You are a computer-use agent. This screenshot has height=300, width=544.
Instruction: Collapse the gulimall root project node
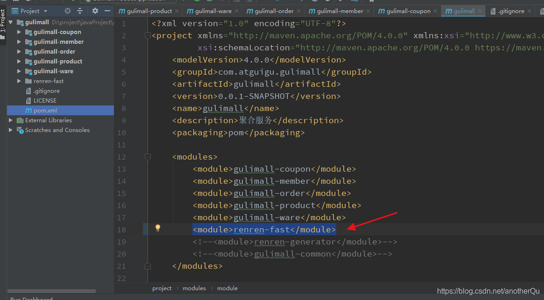point(11,22)
